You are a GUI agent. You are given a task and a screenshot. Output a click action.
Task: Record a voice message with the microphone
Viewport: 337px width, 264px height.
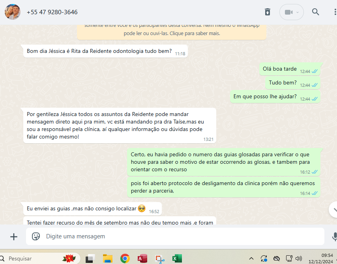pyautogui.click(x=334, y=236)
